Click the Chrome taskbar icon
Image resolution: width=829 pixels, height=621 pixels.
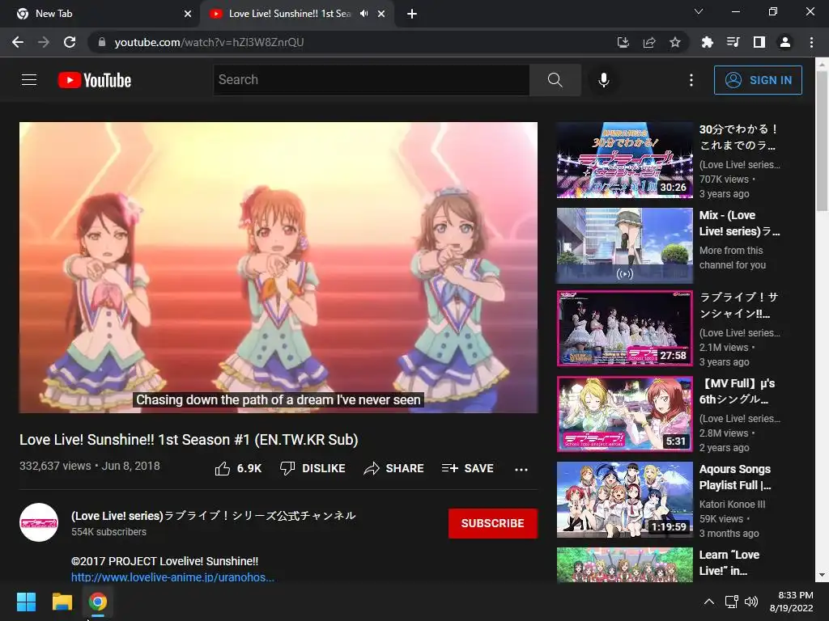coord(97,602)
